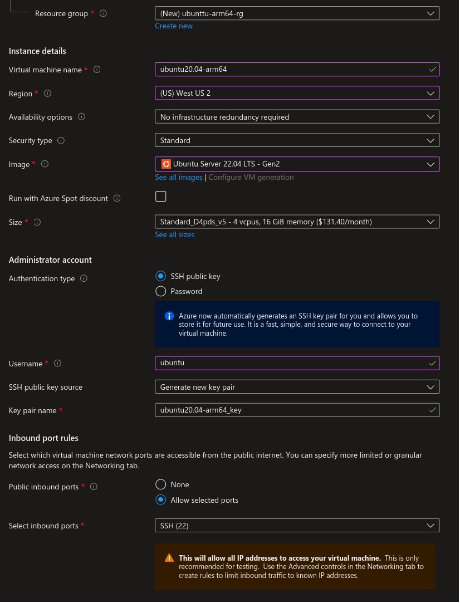Image resolution: width=460 pixels, height=603 pixels.
Task: Click info icon for Azure Spot discount
Action: [x=117, y=198]
